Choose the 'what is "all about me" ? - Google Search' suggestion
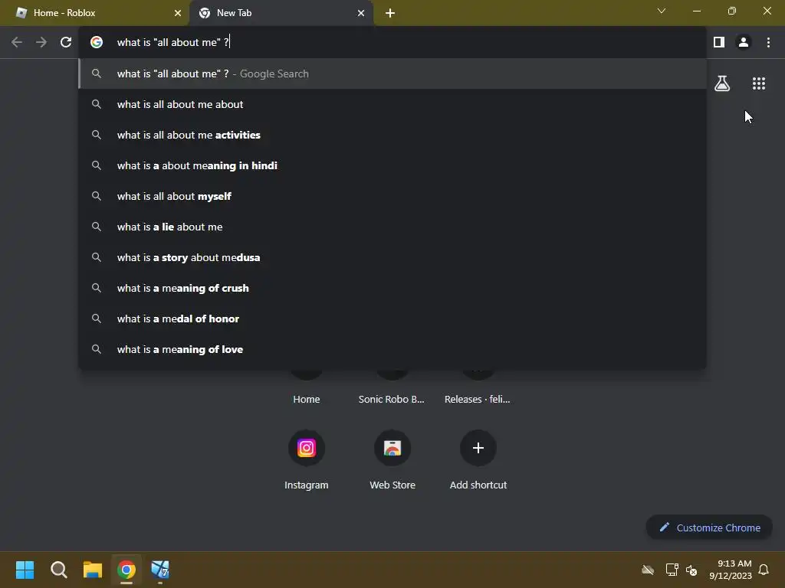785x588 pixels. click(392, 74)
